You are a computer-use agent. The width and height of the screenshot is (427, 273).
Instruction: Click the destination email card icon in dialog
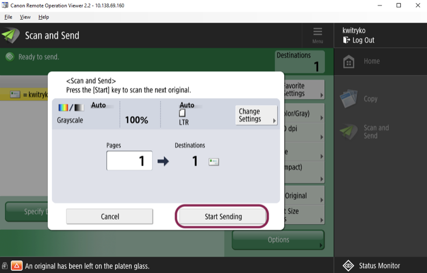tap(214, 162)
